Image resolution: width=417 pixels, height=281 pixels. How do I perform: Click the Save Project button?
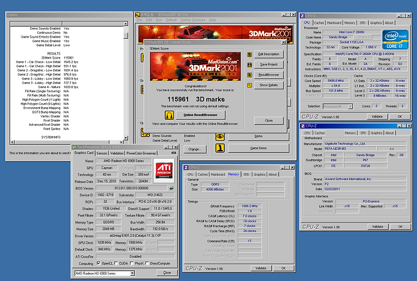click(269, 65)
